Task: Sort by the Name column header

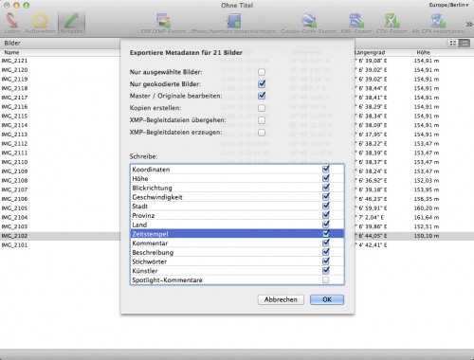Action: 11,52
